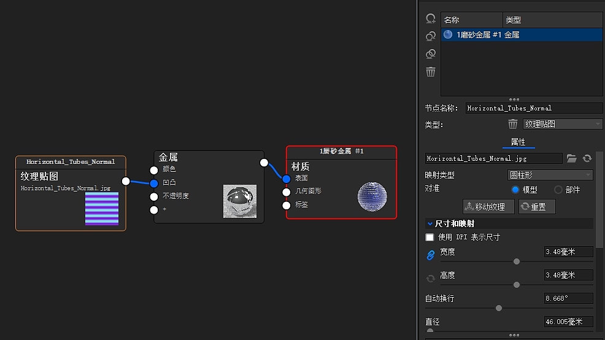Select the 部件 radio button
The image size is (605, 340).
pos(558,190)
